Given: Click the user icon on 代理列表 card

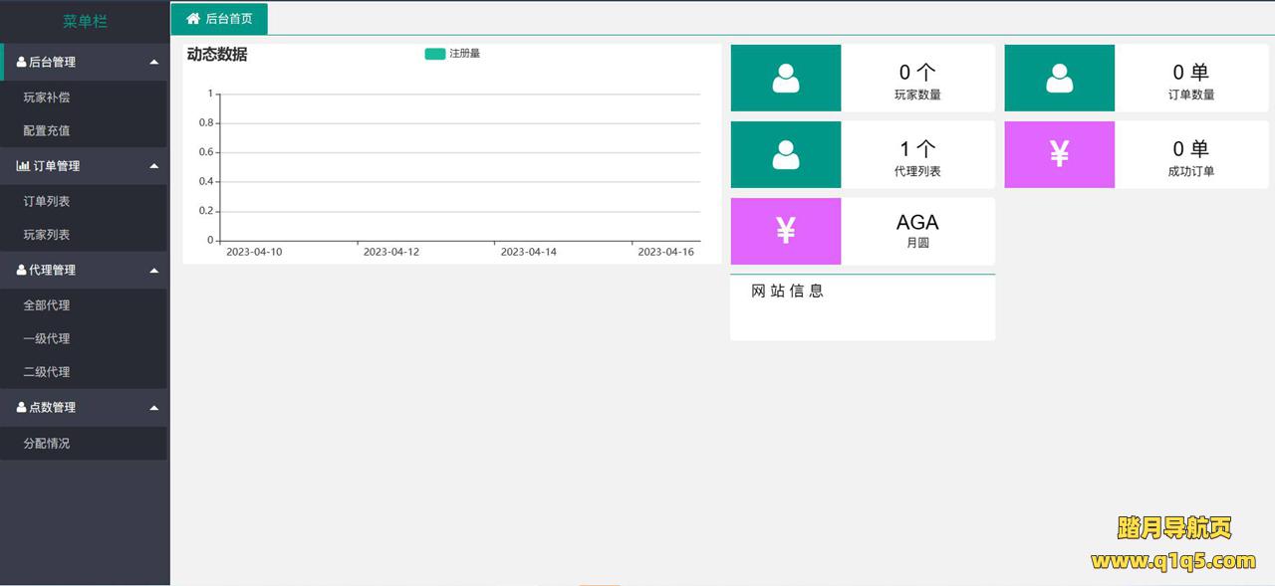Looking at the screenshot, I should pos(786,155).
